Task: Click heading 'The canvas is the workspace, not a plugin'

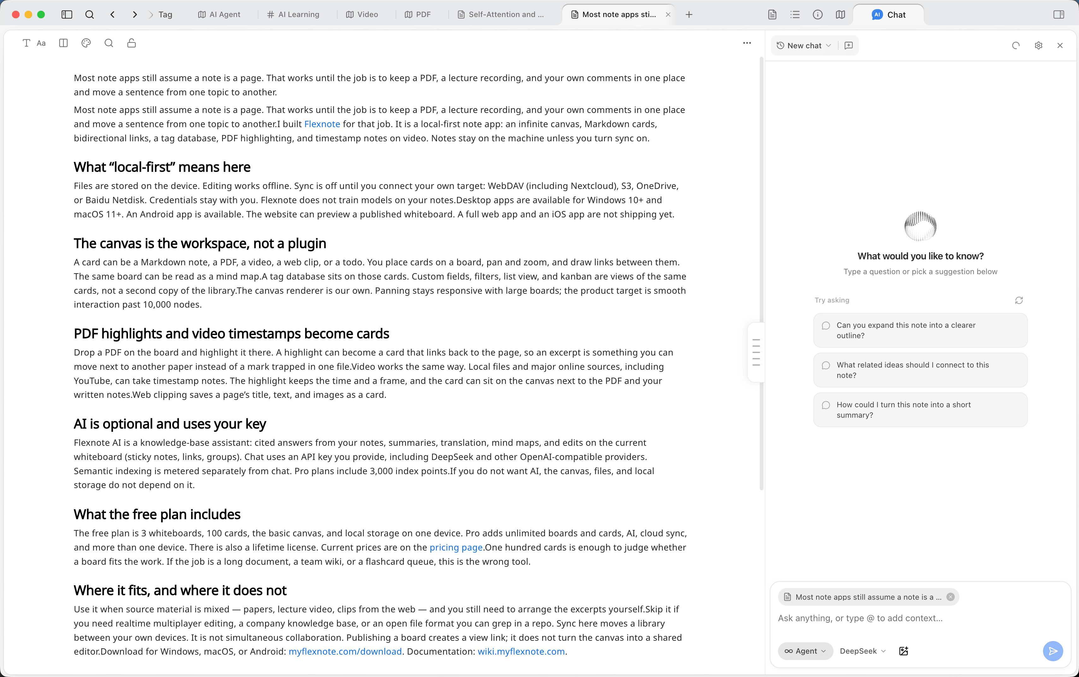Action: tap(200, 243)
